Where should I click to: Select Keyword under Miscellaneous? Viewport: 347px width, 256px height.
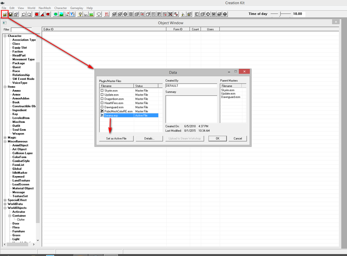(19, 177)
